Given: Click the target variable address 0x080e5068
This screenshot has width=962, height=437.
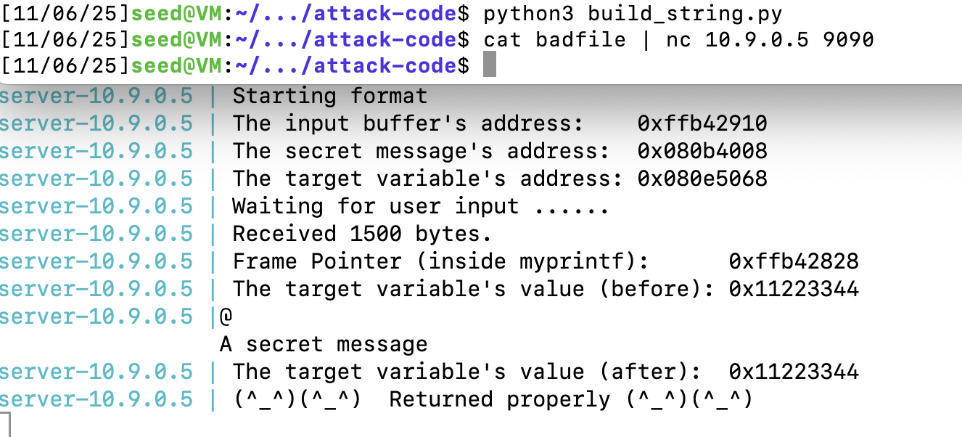Looking at the screenshot, I should tap(702, 179).
